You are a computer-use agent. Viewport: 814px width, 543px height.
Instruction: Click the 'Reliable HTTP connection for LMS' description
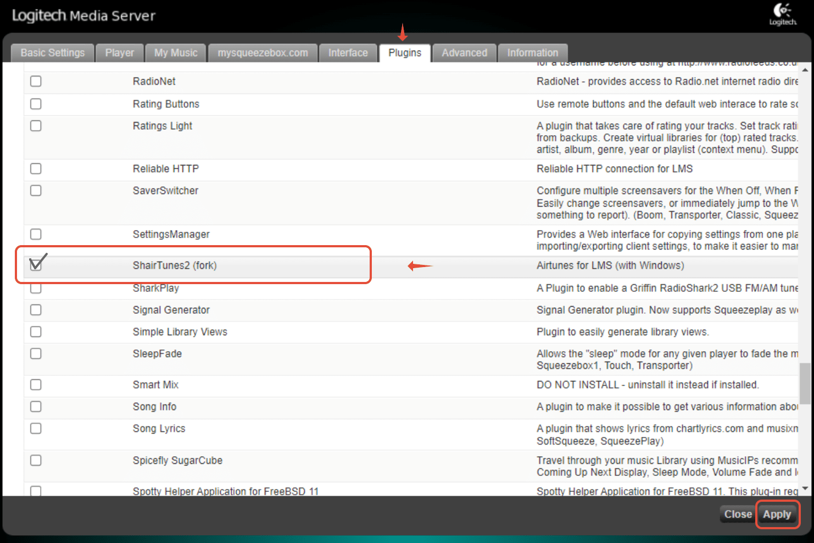[x=615, y=169]
